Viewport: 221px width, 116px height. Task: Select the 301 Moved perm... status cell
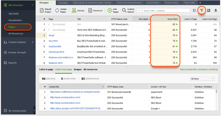120,24
